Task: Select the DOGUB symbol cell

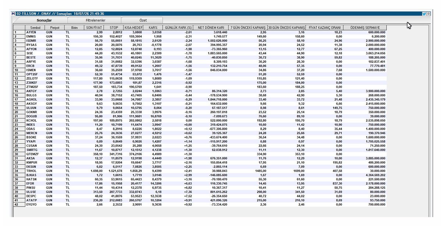Action: click(35, 116)
